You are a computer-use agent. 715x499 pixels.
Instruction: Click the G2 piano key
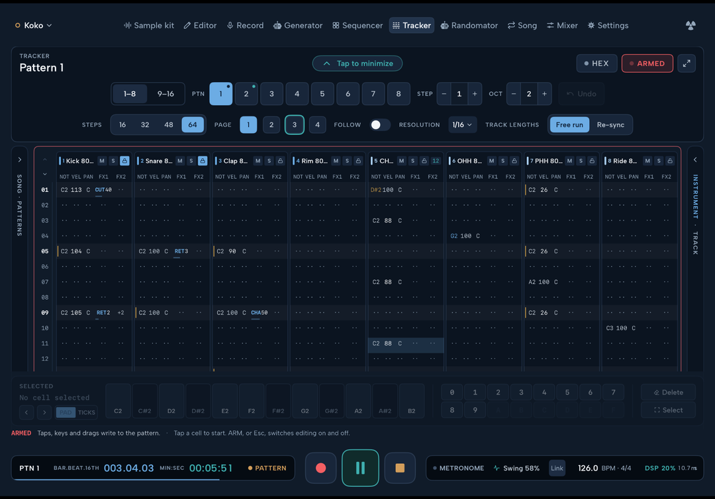305,401
